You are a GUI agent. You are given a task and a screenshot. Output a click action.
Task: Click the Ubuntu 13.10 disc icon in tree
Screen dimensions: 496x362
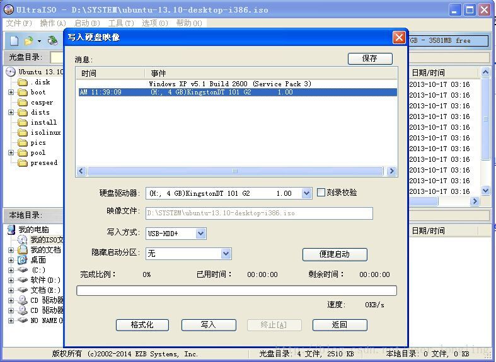[11, 72]
